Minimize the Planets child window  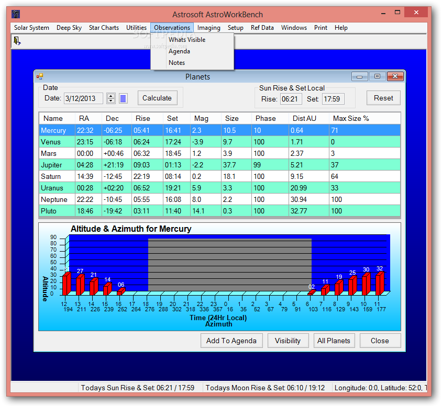[x=359, y=76]
